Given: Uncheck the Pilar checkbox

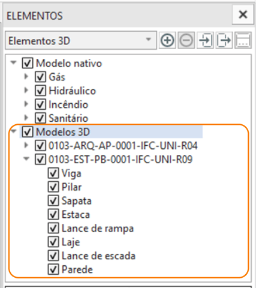Looking at the screenshot, I should pyautogui.click(x=53, y=187).
